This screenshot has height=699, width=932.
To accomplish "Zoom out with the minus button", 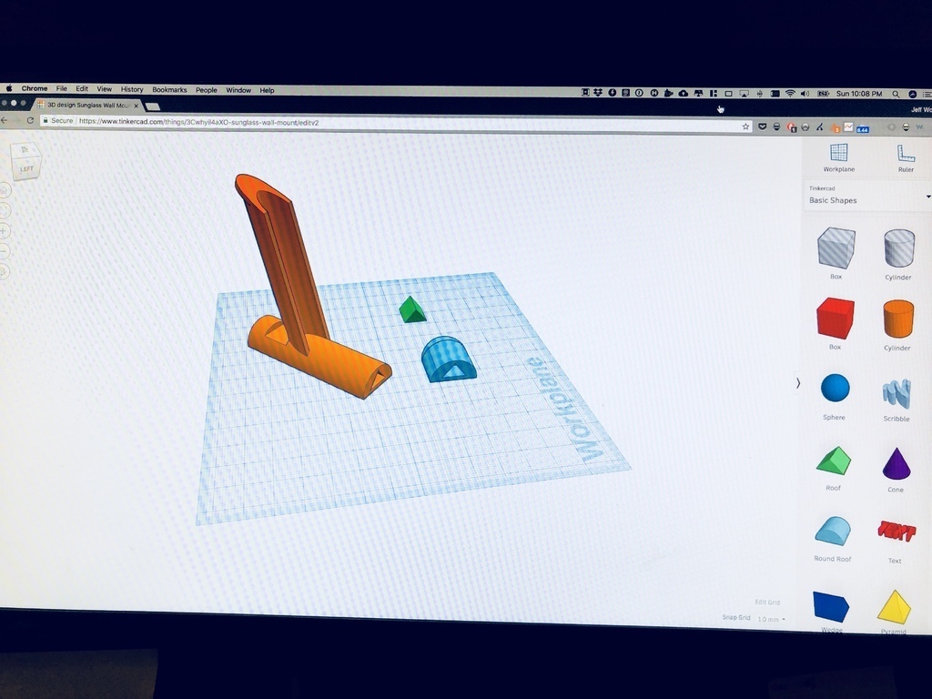I will (x=5, y=251).
